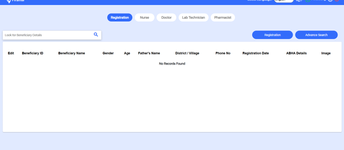Click the green circular status icon
The width and height of the screenshot is (344, 150).
click(308, 1)
